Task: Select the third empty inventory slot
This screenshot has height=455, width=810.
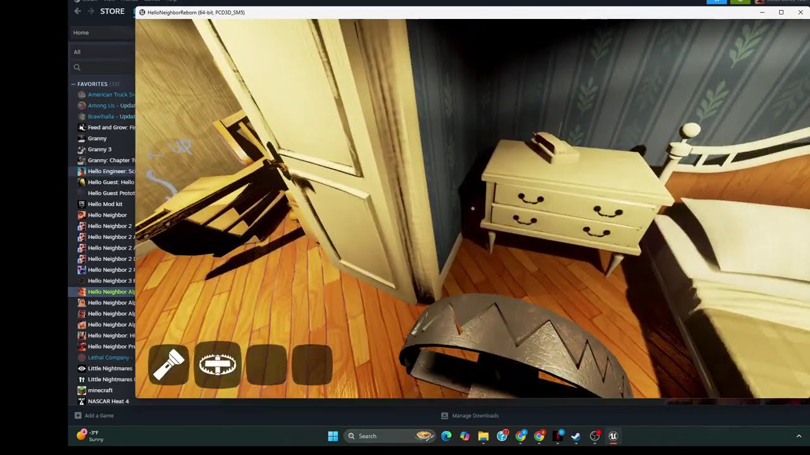Action: click(x=266, y=365)
